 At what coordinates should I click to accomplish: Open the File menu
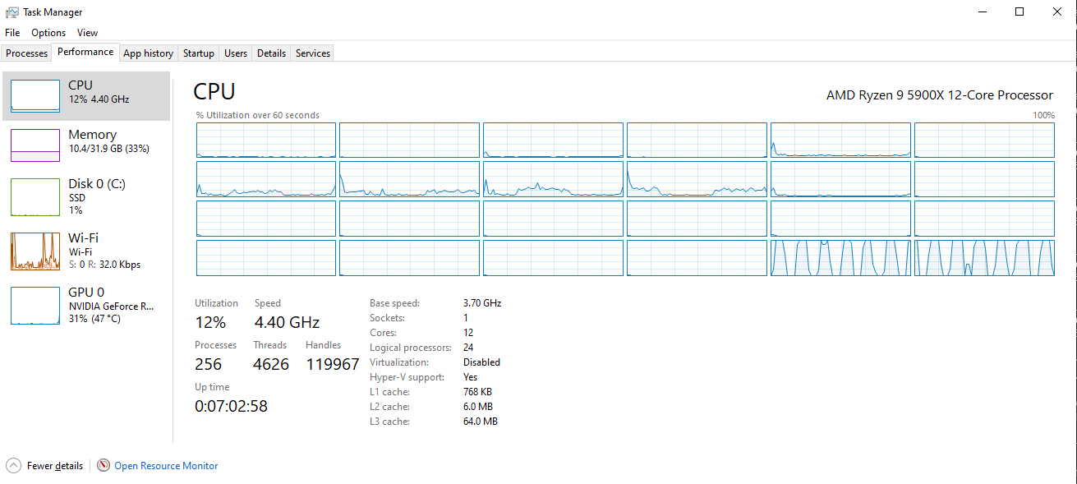pos(12,33)
